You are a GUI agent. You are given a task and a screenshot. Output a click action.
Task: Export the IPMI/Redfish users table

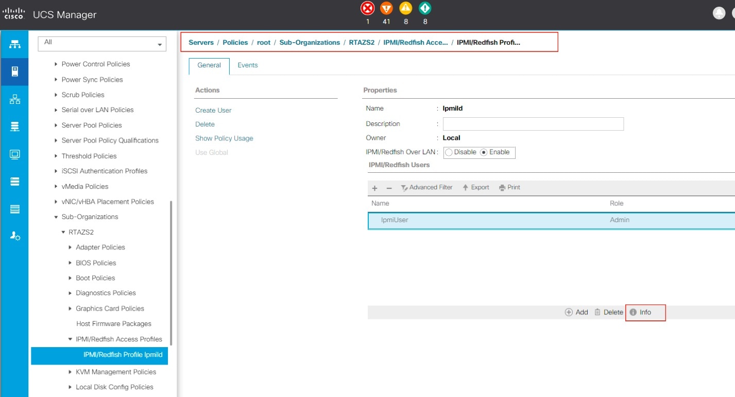tap(476, 188)
